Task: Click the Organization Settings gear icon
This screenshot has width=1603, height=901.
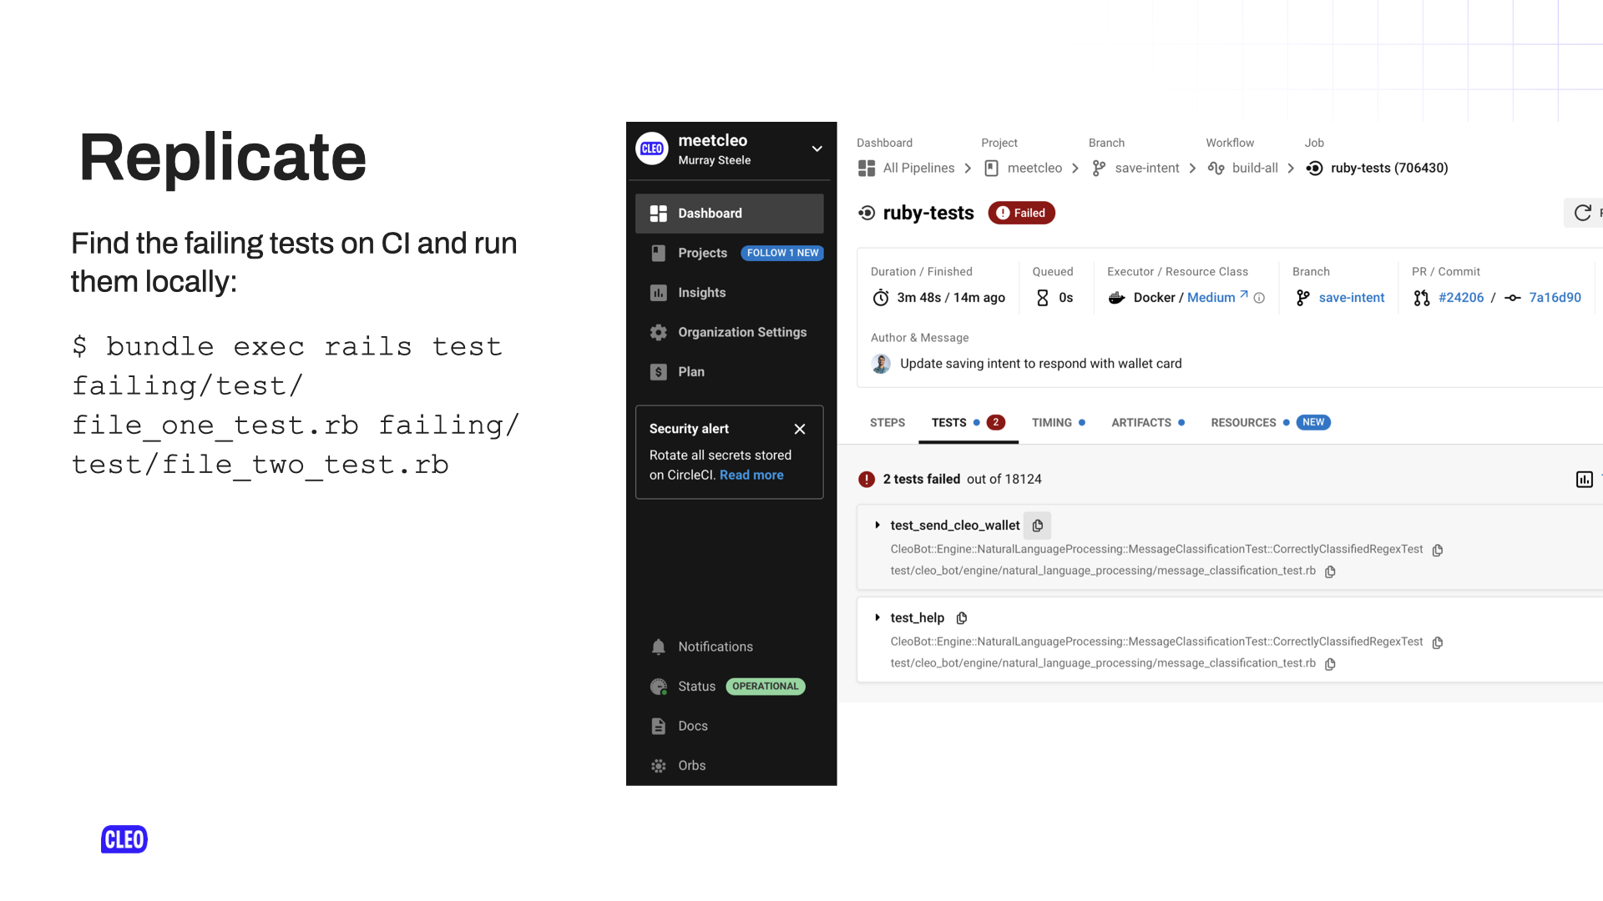Action: pyautogui.click(x=659, y=332)
